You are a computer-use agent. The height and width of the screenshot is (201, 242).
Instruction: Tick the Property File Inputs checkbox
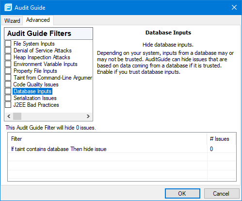[x=8, y=71]
